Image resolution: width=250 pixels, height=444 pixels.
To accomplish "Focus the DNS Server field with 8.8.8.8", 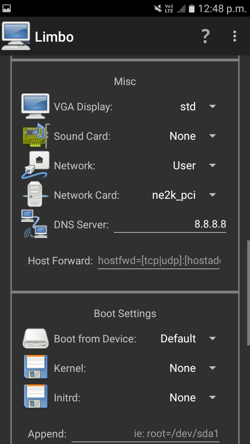I will 170,224.
